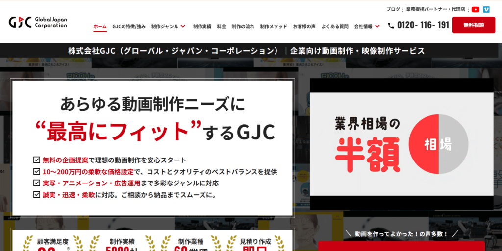Click checkmark beside 誠実・迅速・柔軟
The height and width of the screenshot is (251, 502).
37,194
